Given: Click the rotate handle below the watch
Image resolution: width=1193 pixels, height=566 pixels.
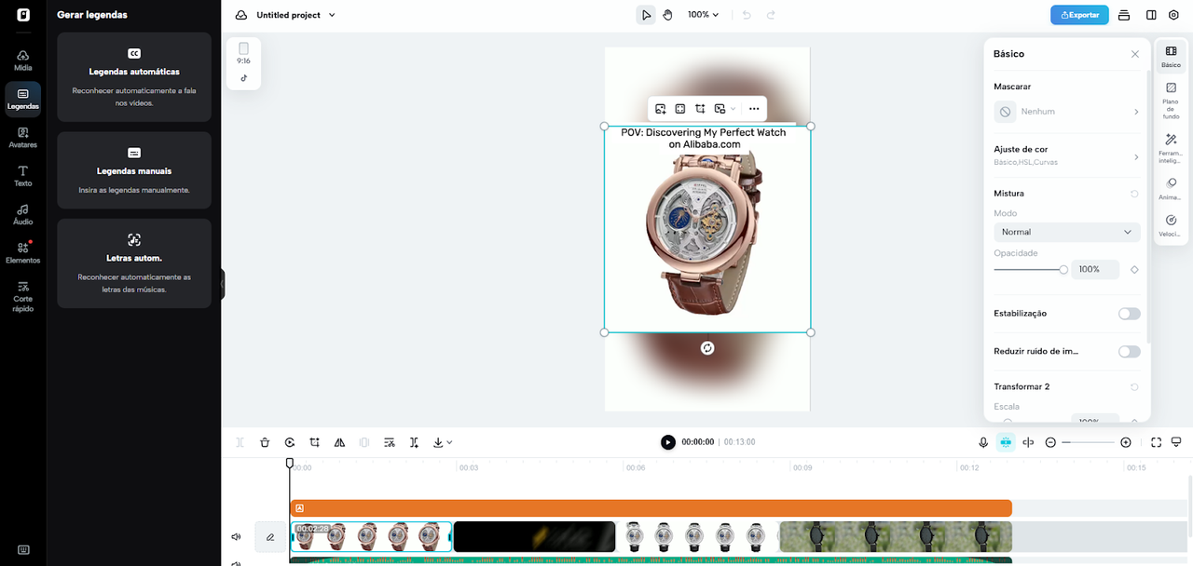Looking at the screenshot, I should pyautogui.click(x=707, y=348).
